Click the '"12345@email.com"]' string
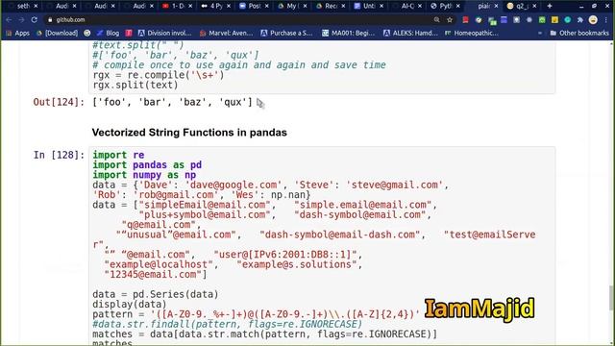Viewport: 615px width, 346px height. [156, 274]
